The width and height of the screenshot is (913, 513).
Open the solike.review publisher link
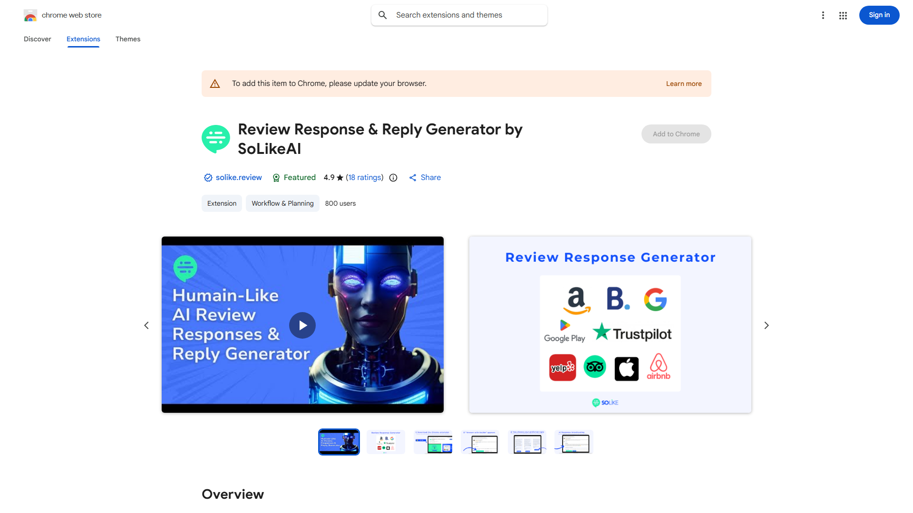click(238, 178)
